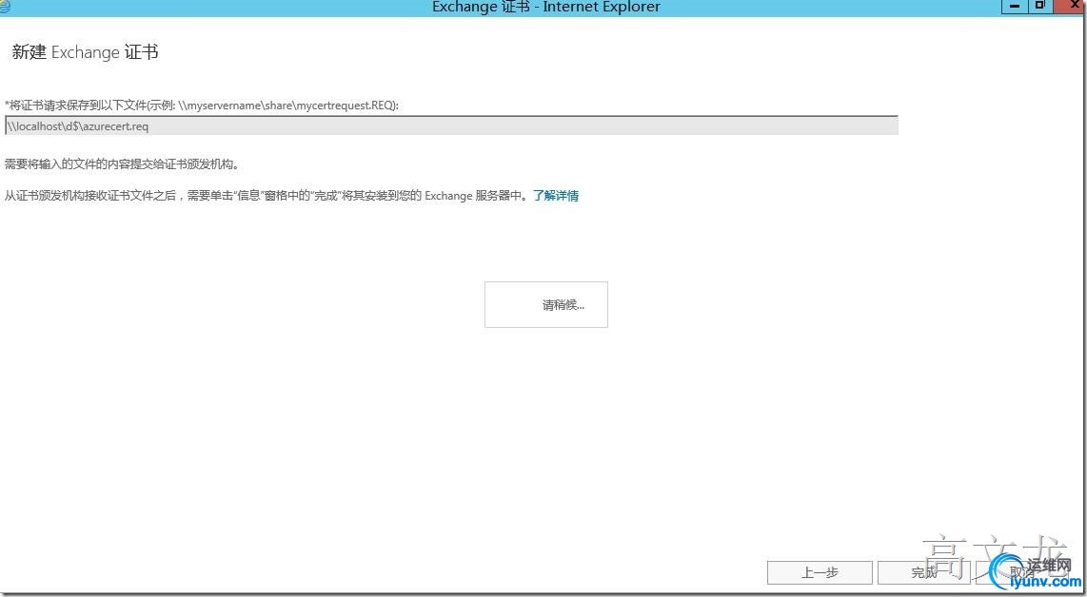Screen dimensions: 1087x597
Task: Click the 请稍候... loading message
Action: [546, 305]
